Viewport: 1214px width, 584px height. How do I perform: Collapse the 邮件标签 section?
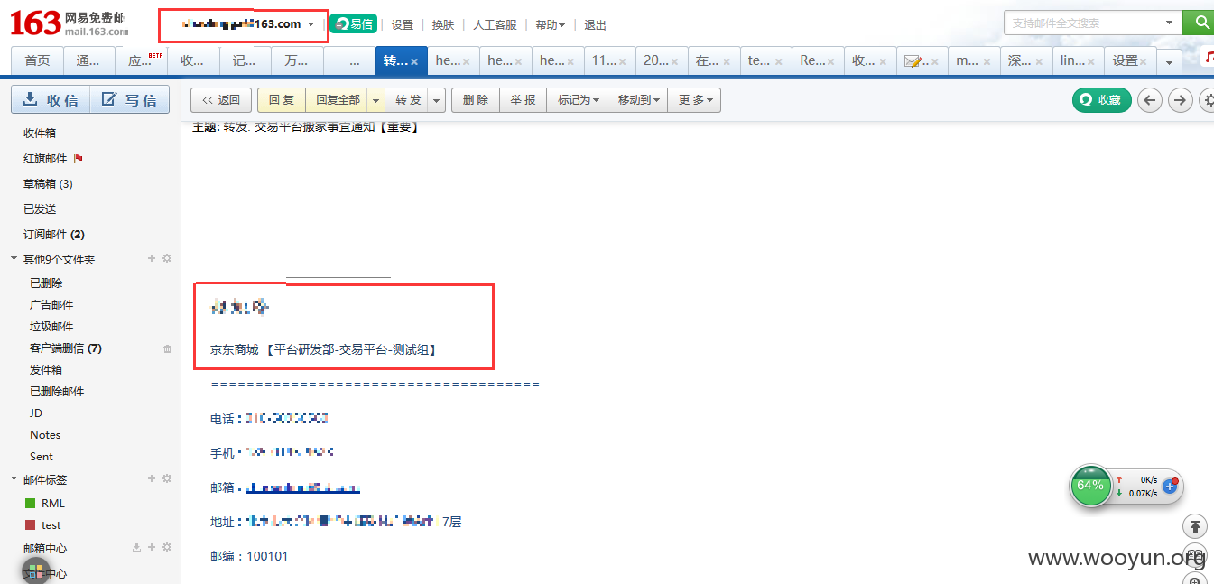[14, 479]
